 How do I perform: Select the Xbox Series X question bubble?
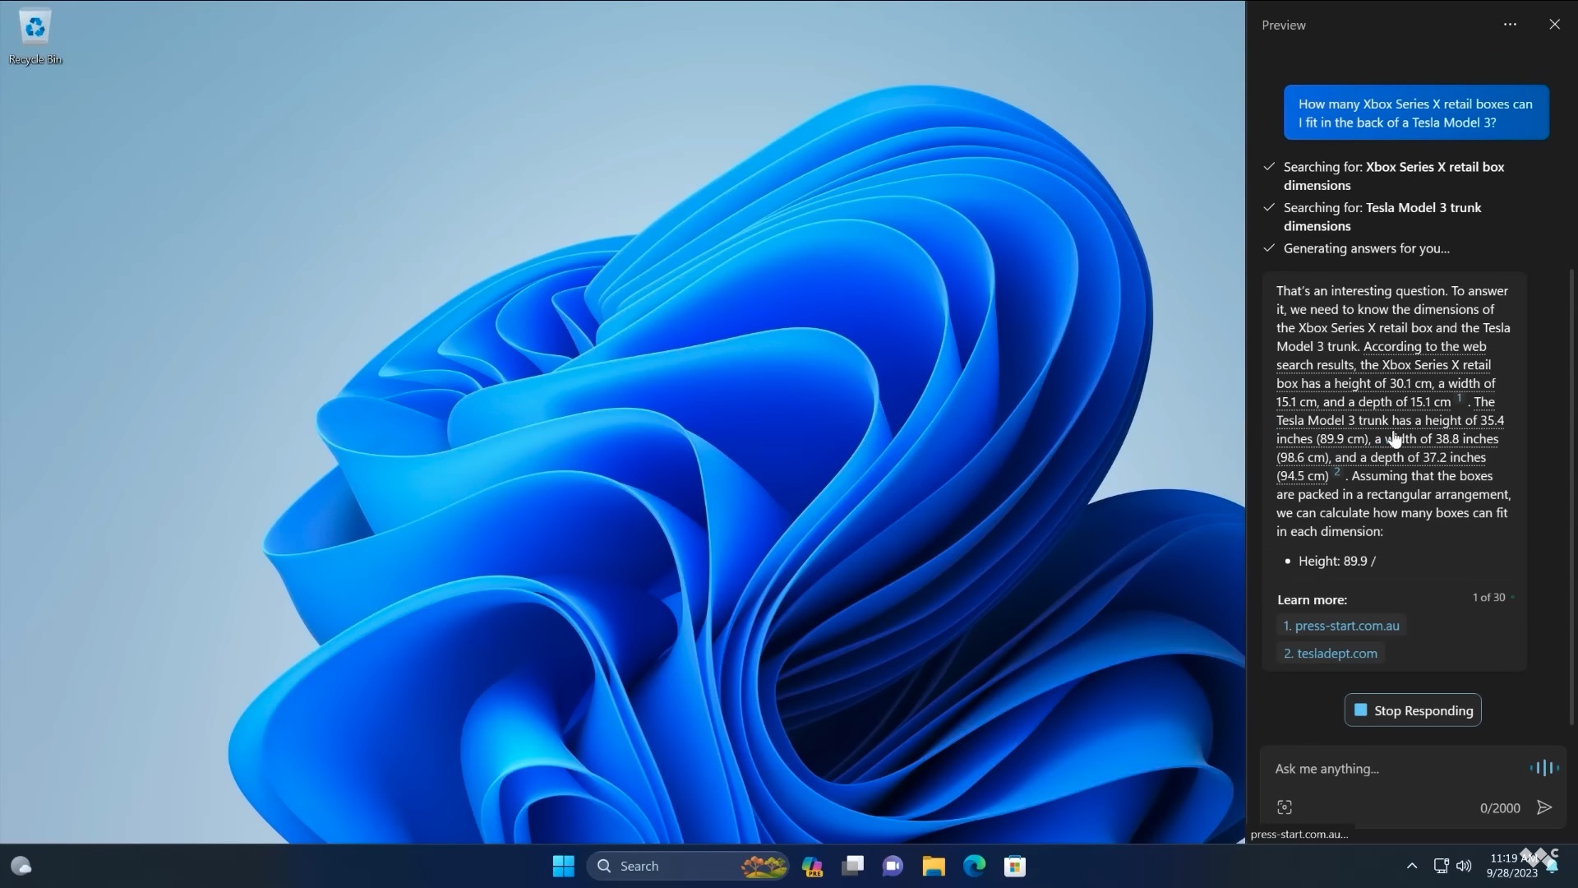(x=1416, y=113)
